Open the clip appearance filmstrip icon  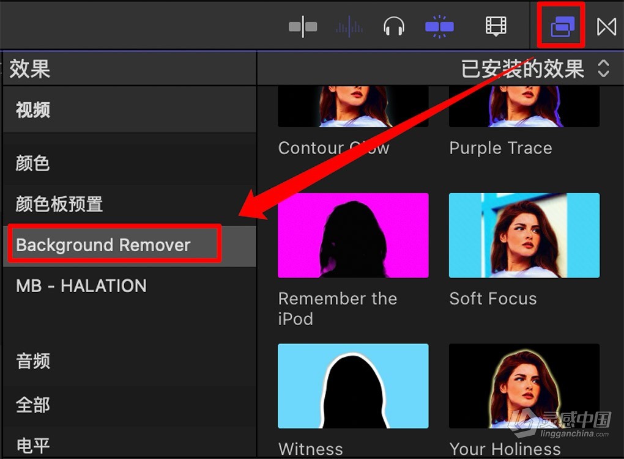coord(496,26)
